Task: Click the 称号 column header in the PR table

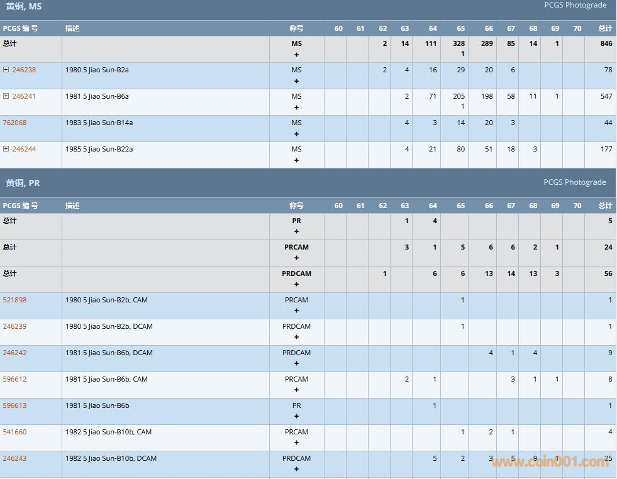Action: (x=296, y=206)
